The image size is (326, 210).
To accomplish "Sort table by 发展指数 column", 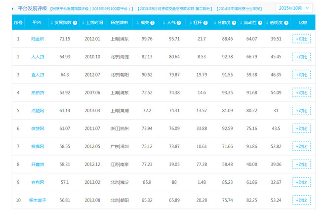I will (x=52, y=23).
